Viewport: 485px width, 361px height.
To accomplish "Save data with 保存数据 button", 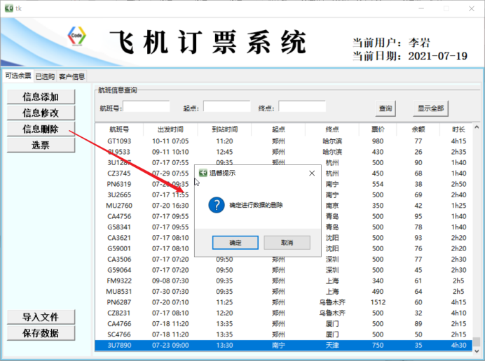I will point(41,333).
